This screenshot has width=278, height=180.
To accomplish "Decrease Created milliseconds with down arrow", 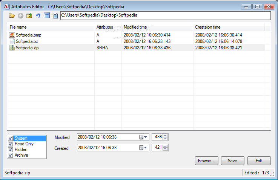I will (x=165, y=149).
